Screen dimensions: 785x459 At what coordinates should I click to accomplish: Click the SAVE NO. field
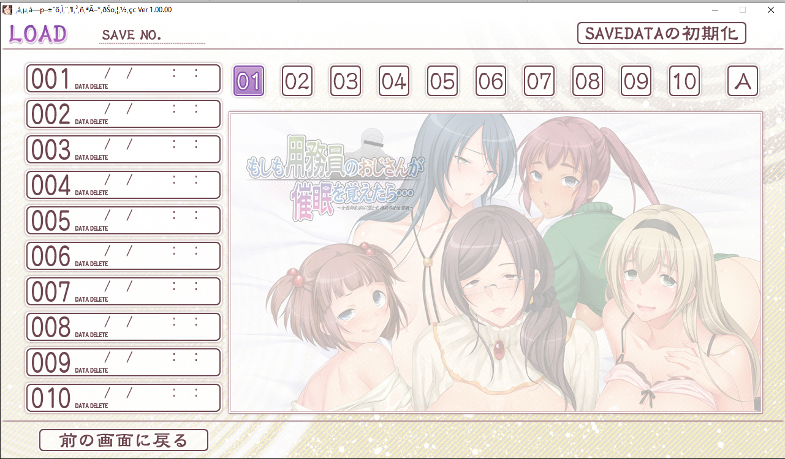(x=152, y=35)
